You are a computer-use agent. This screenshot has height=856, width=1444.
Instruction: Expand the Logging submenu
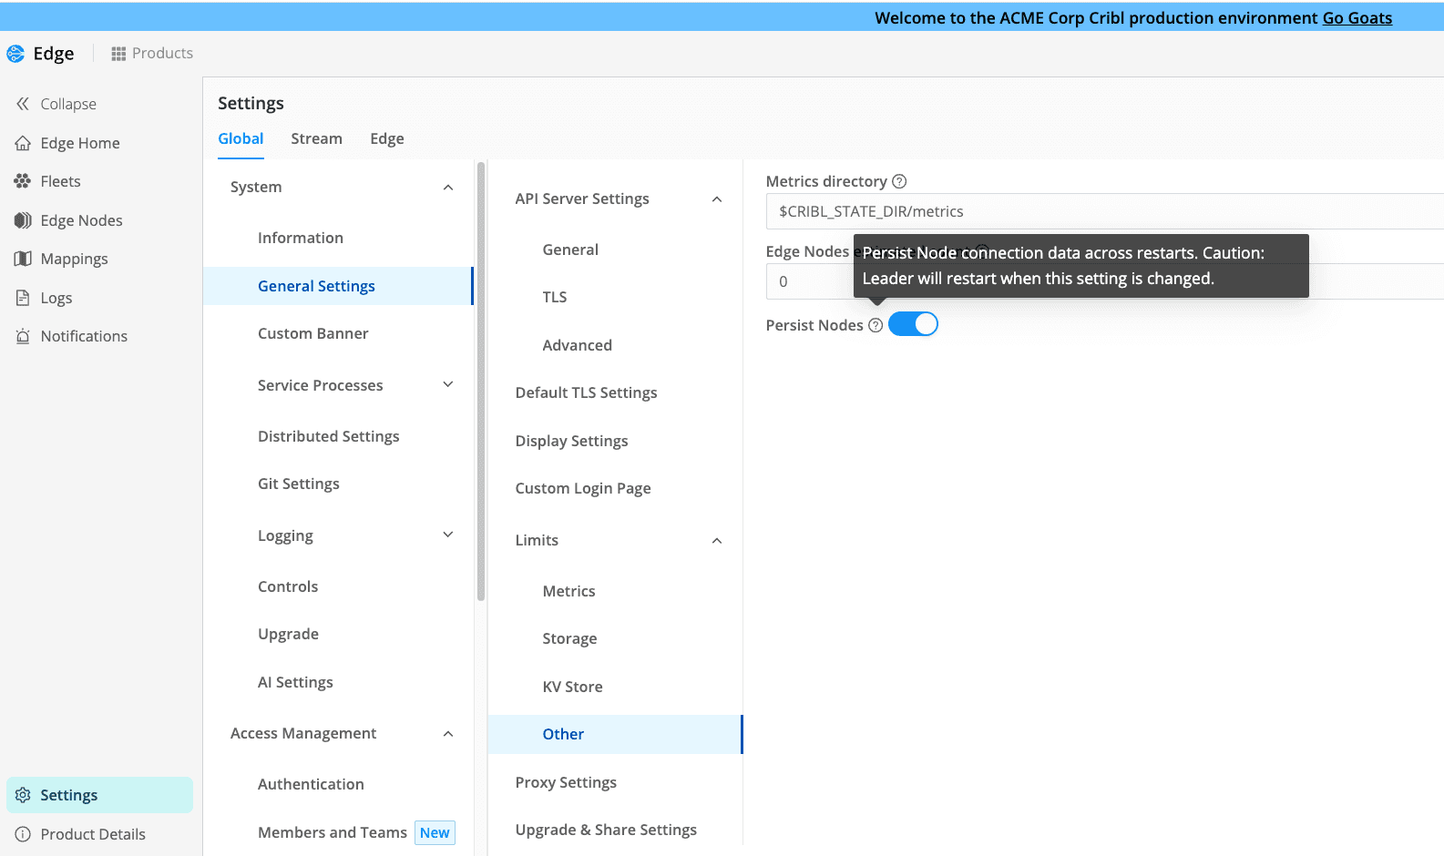[447, 535]
